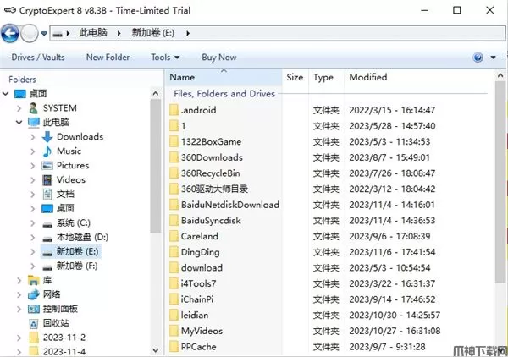Select the 360Downloads folder icon
Viewport: 508px width, 357px height.
tap(174, 157)
